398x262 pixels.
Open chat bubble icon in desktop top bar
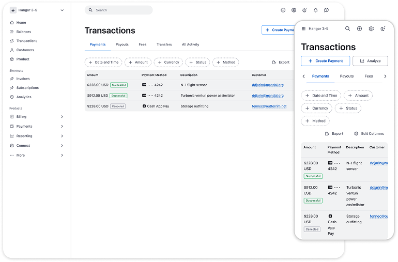[327, 10]
